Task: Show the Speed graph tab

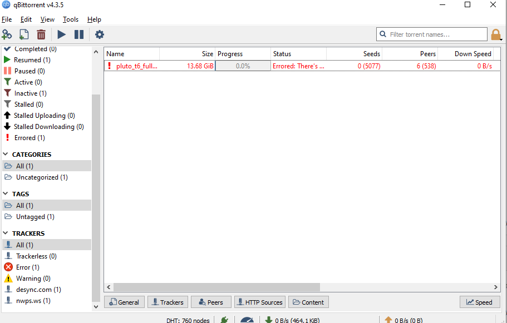Action: (480, 302)
